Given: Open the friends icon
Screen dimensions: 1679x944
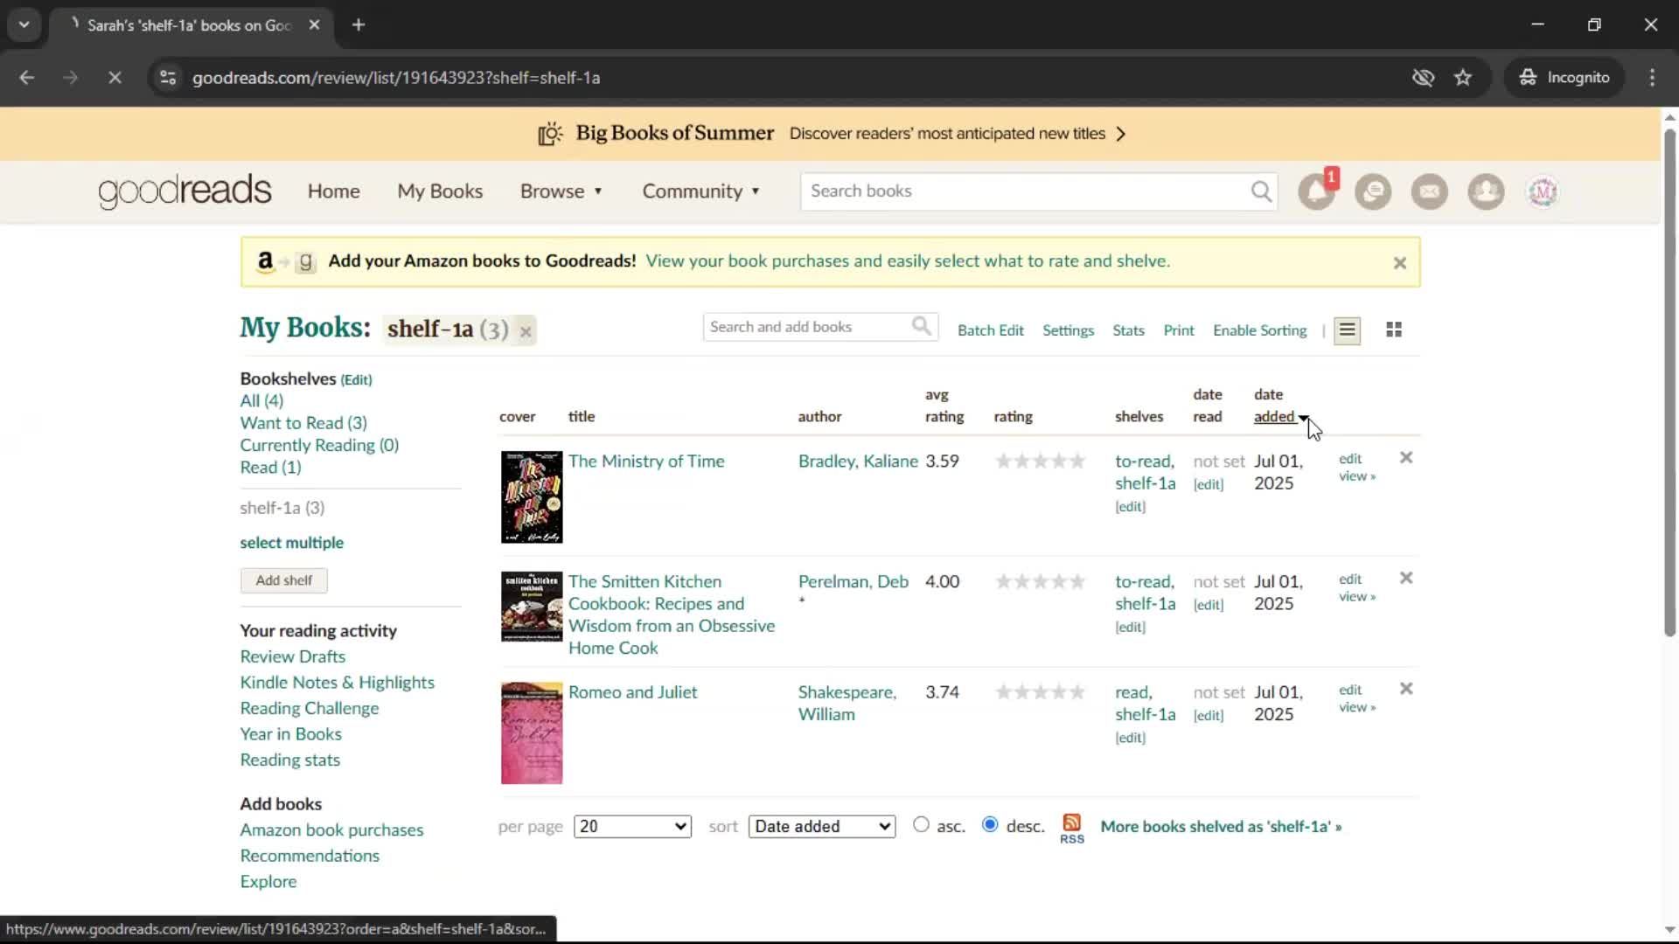Looking at the screenshot, I should (1486, 191).
